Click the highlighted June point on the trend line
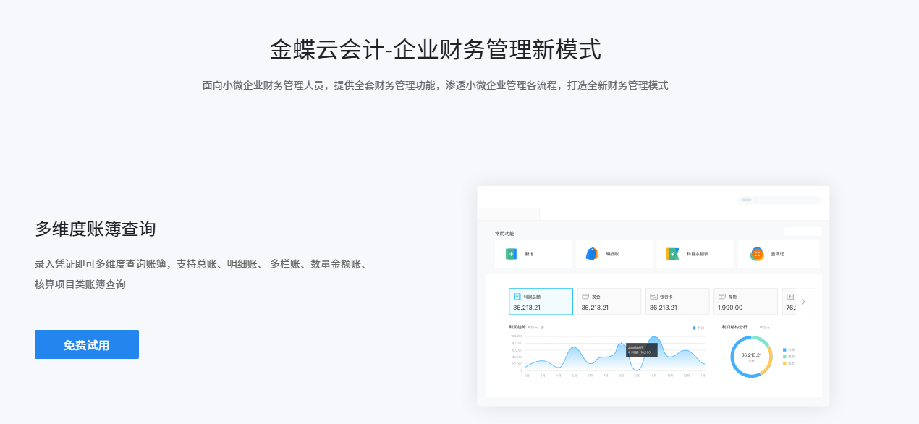The width and height of the screenshot is (919, 424). point(621,344)
